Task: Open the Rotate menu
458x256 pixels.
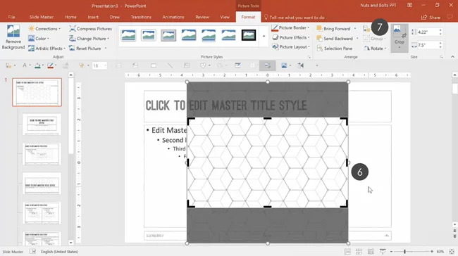Action: 375,49
